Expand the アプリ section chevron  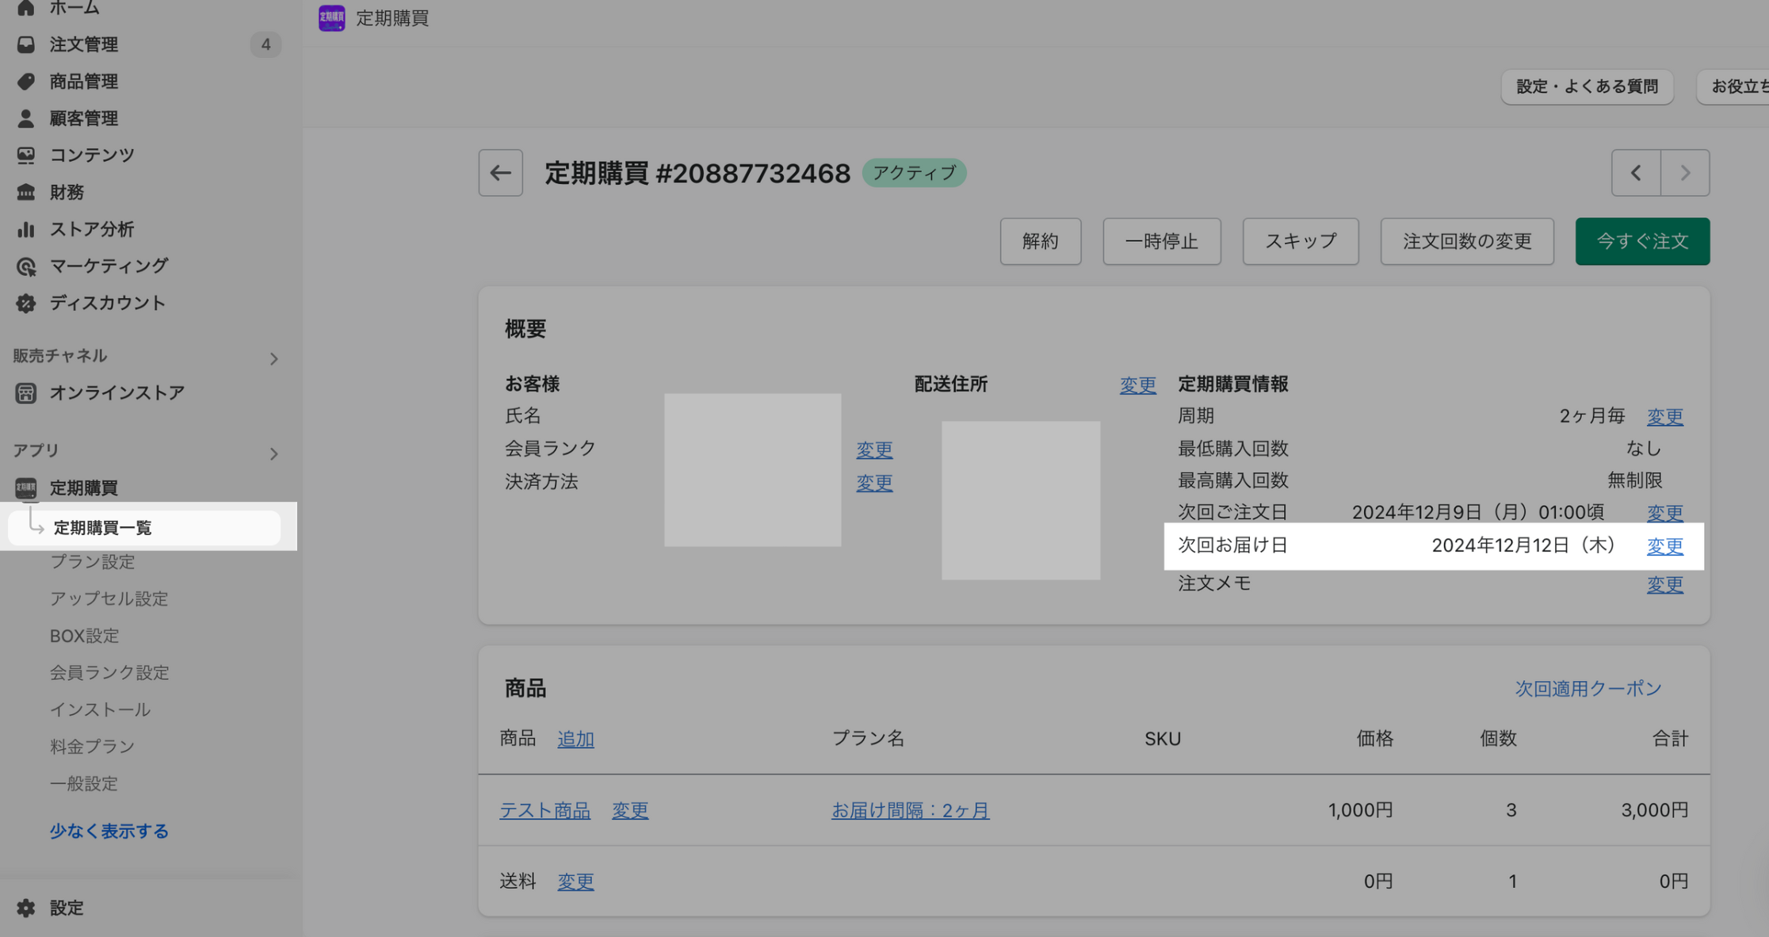(x=273, y=453)
